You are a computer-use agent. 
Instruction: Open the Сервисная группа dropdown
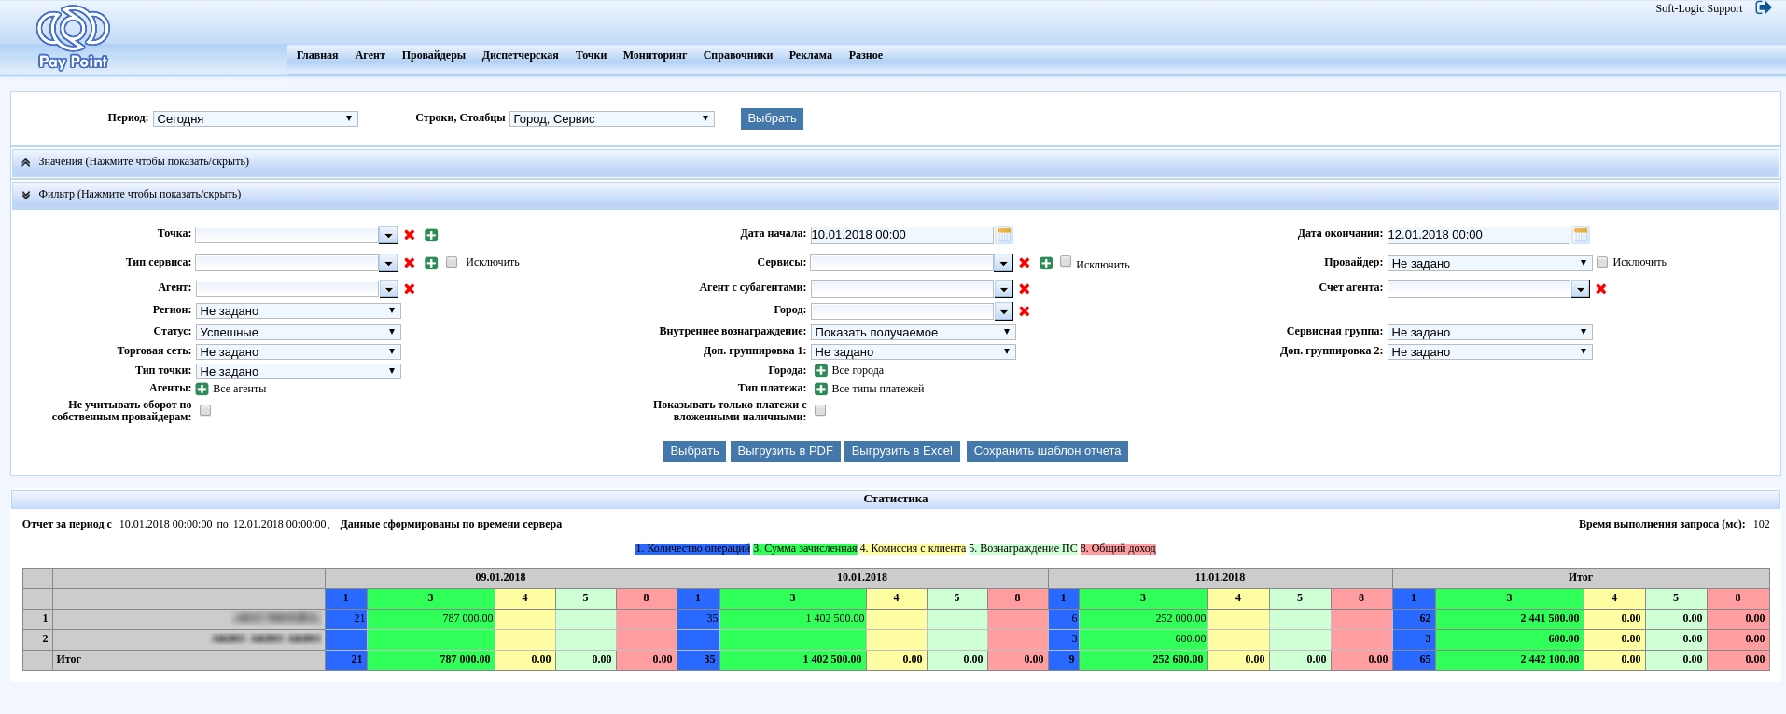(1490, 332)
